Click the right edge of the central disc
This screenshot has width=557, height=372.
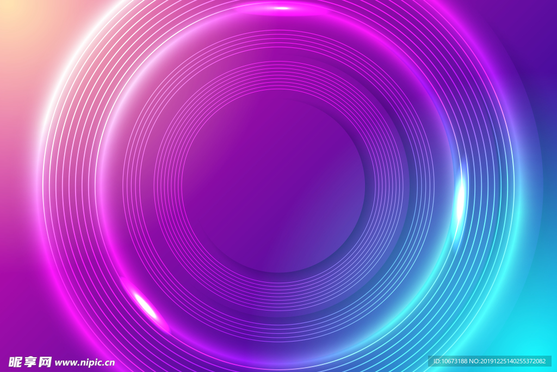pyautogui.click(x=364, y=181)
